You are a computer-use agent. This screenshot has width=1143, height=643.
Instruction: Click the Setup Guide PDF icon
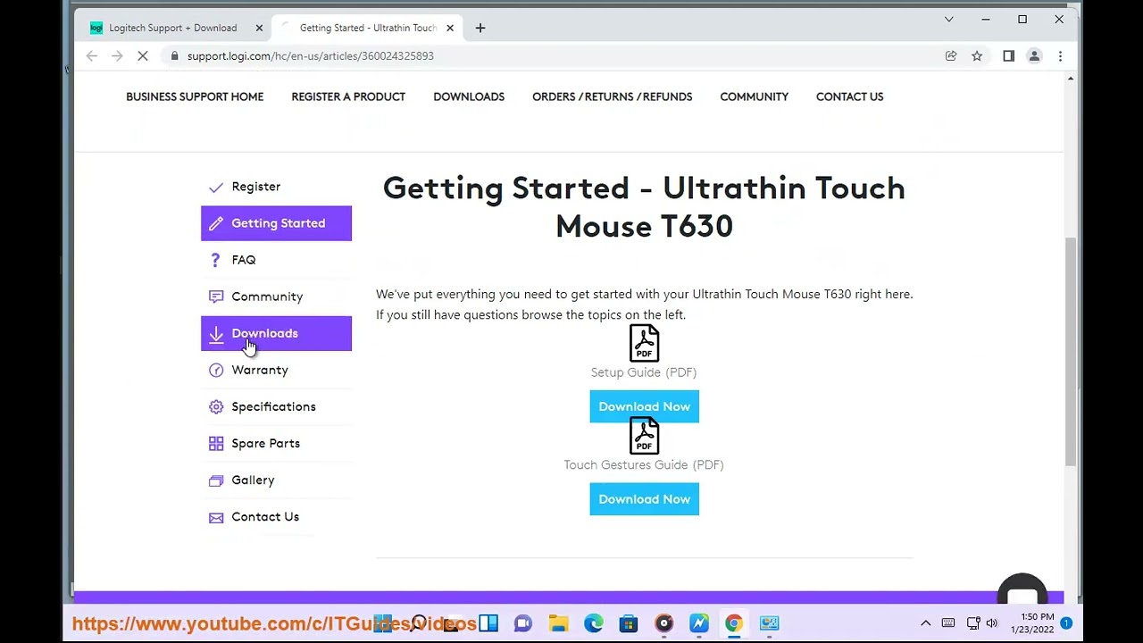(644, 343)
